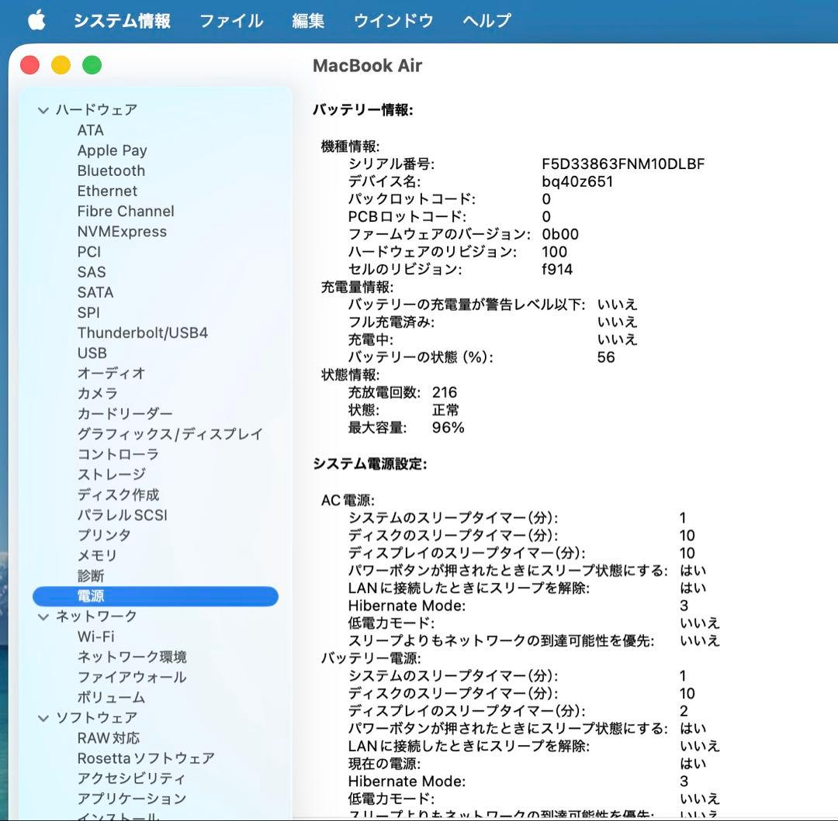Select コントローラ in the sidebar

click(x=118, y=454)
